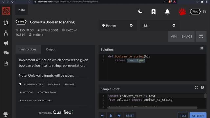Click the TEST button
The height and width of the screenshot is (118, 210).
pos(183,116)
